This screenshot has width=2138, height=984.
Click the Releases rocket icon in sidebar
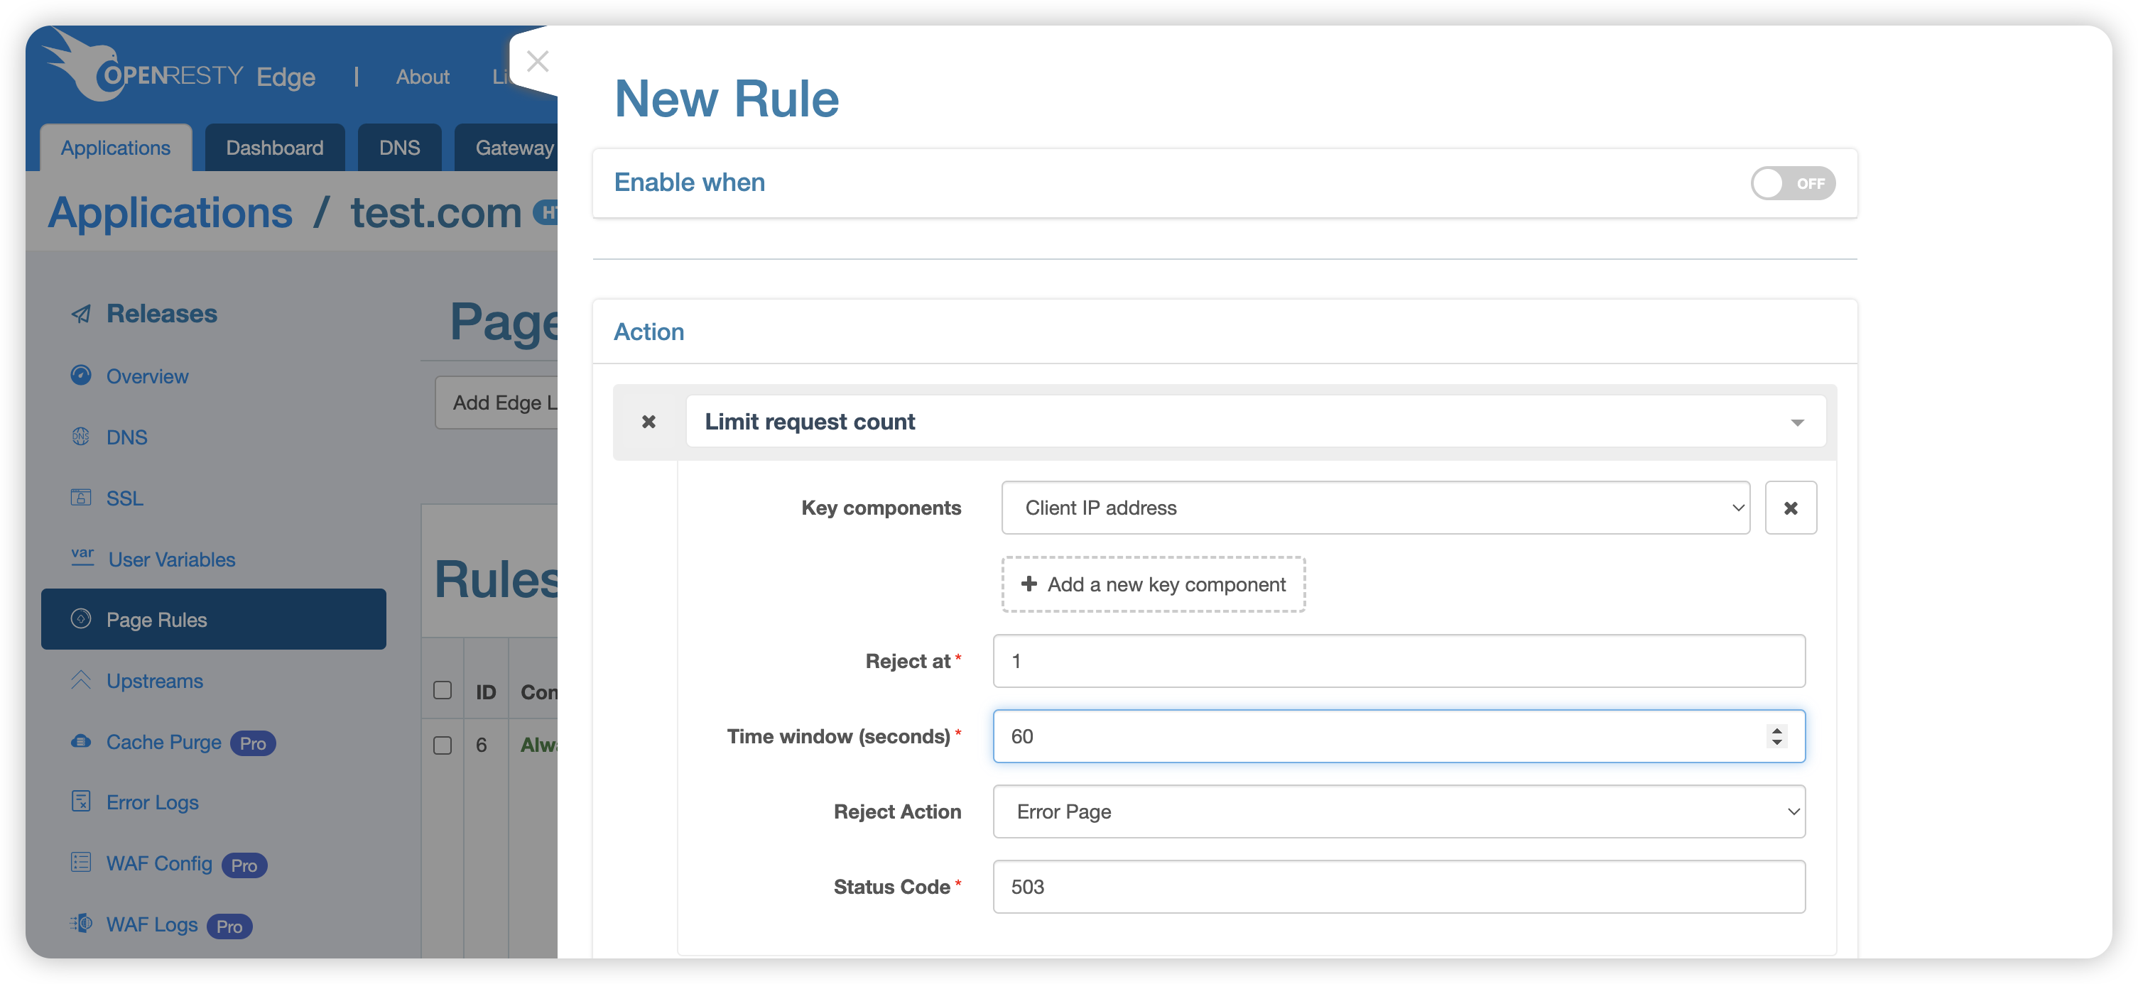tap(83, 311)
